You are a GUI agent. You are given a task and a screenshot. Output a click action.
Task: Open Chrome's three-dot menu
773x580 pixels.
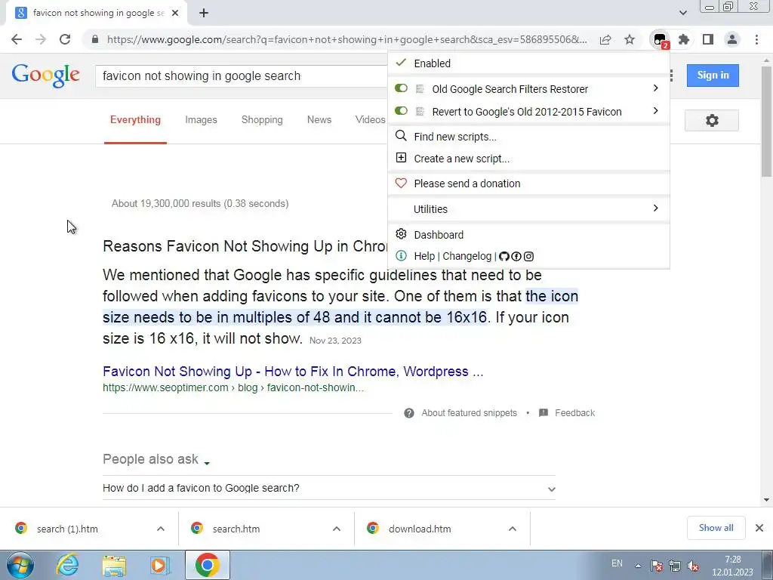pos(756,39)
